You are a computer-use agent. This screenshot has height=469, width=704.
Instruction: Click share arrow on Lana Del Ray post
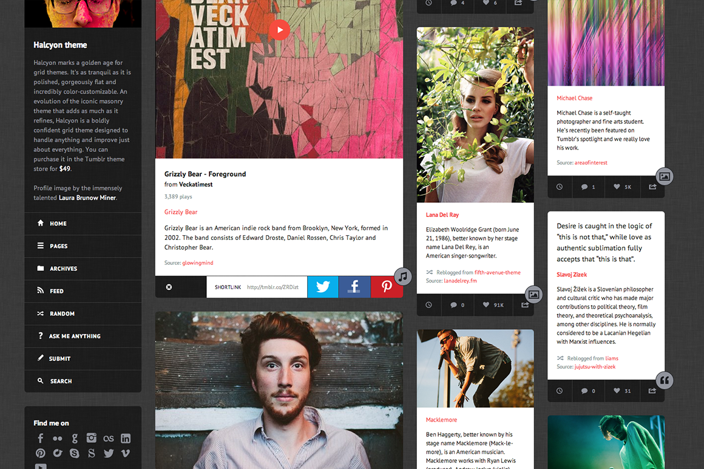(525, 305)
